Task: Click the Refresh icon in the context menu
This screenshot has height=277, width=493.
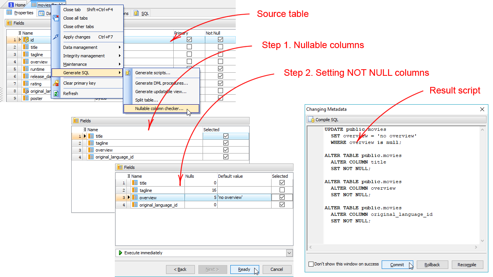Action: point(56,93)
